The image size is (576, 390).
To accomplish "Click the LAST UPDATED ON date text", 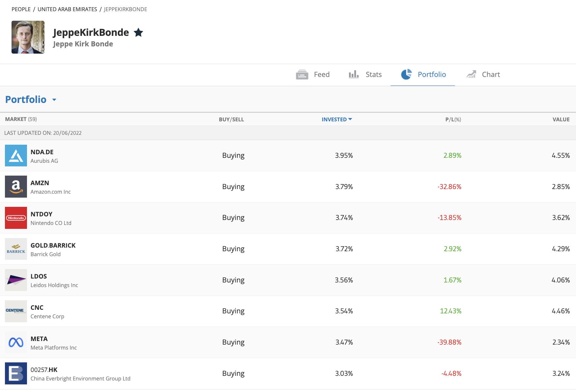I will (x=43, y=133).
